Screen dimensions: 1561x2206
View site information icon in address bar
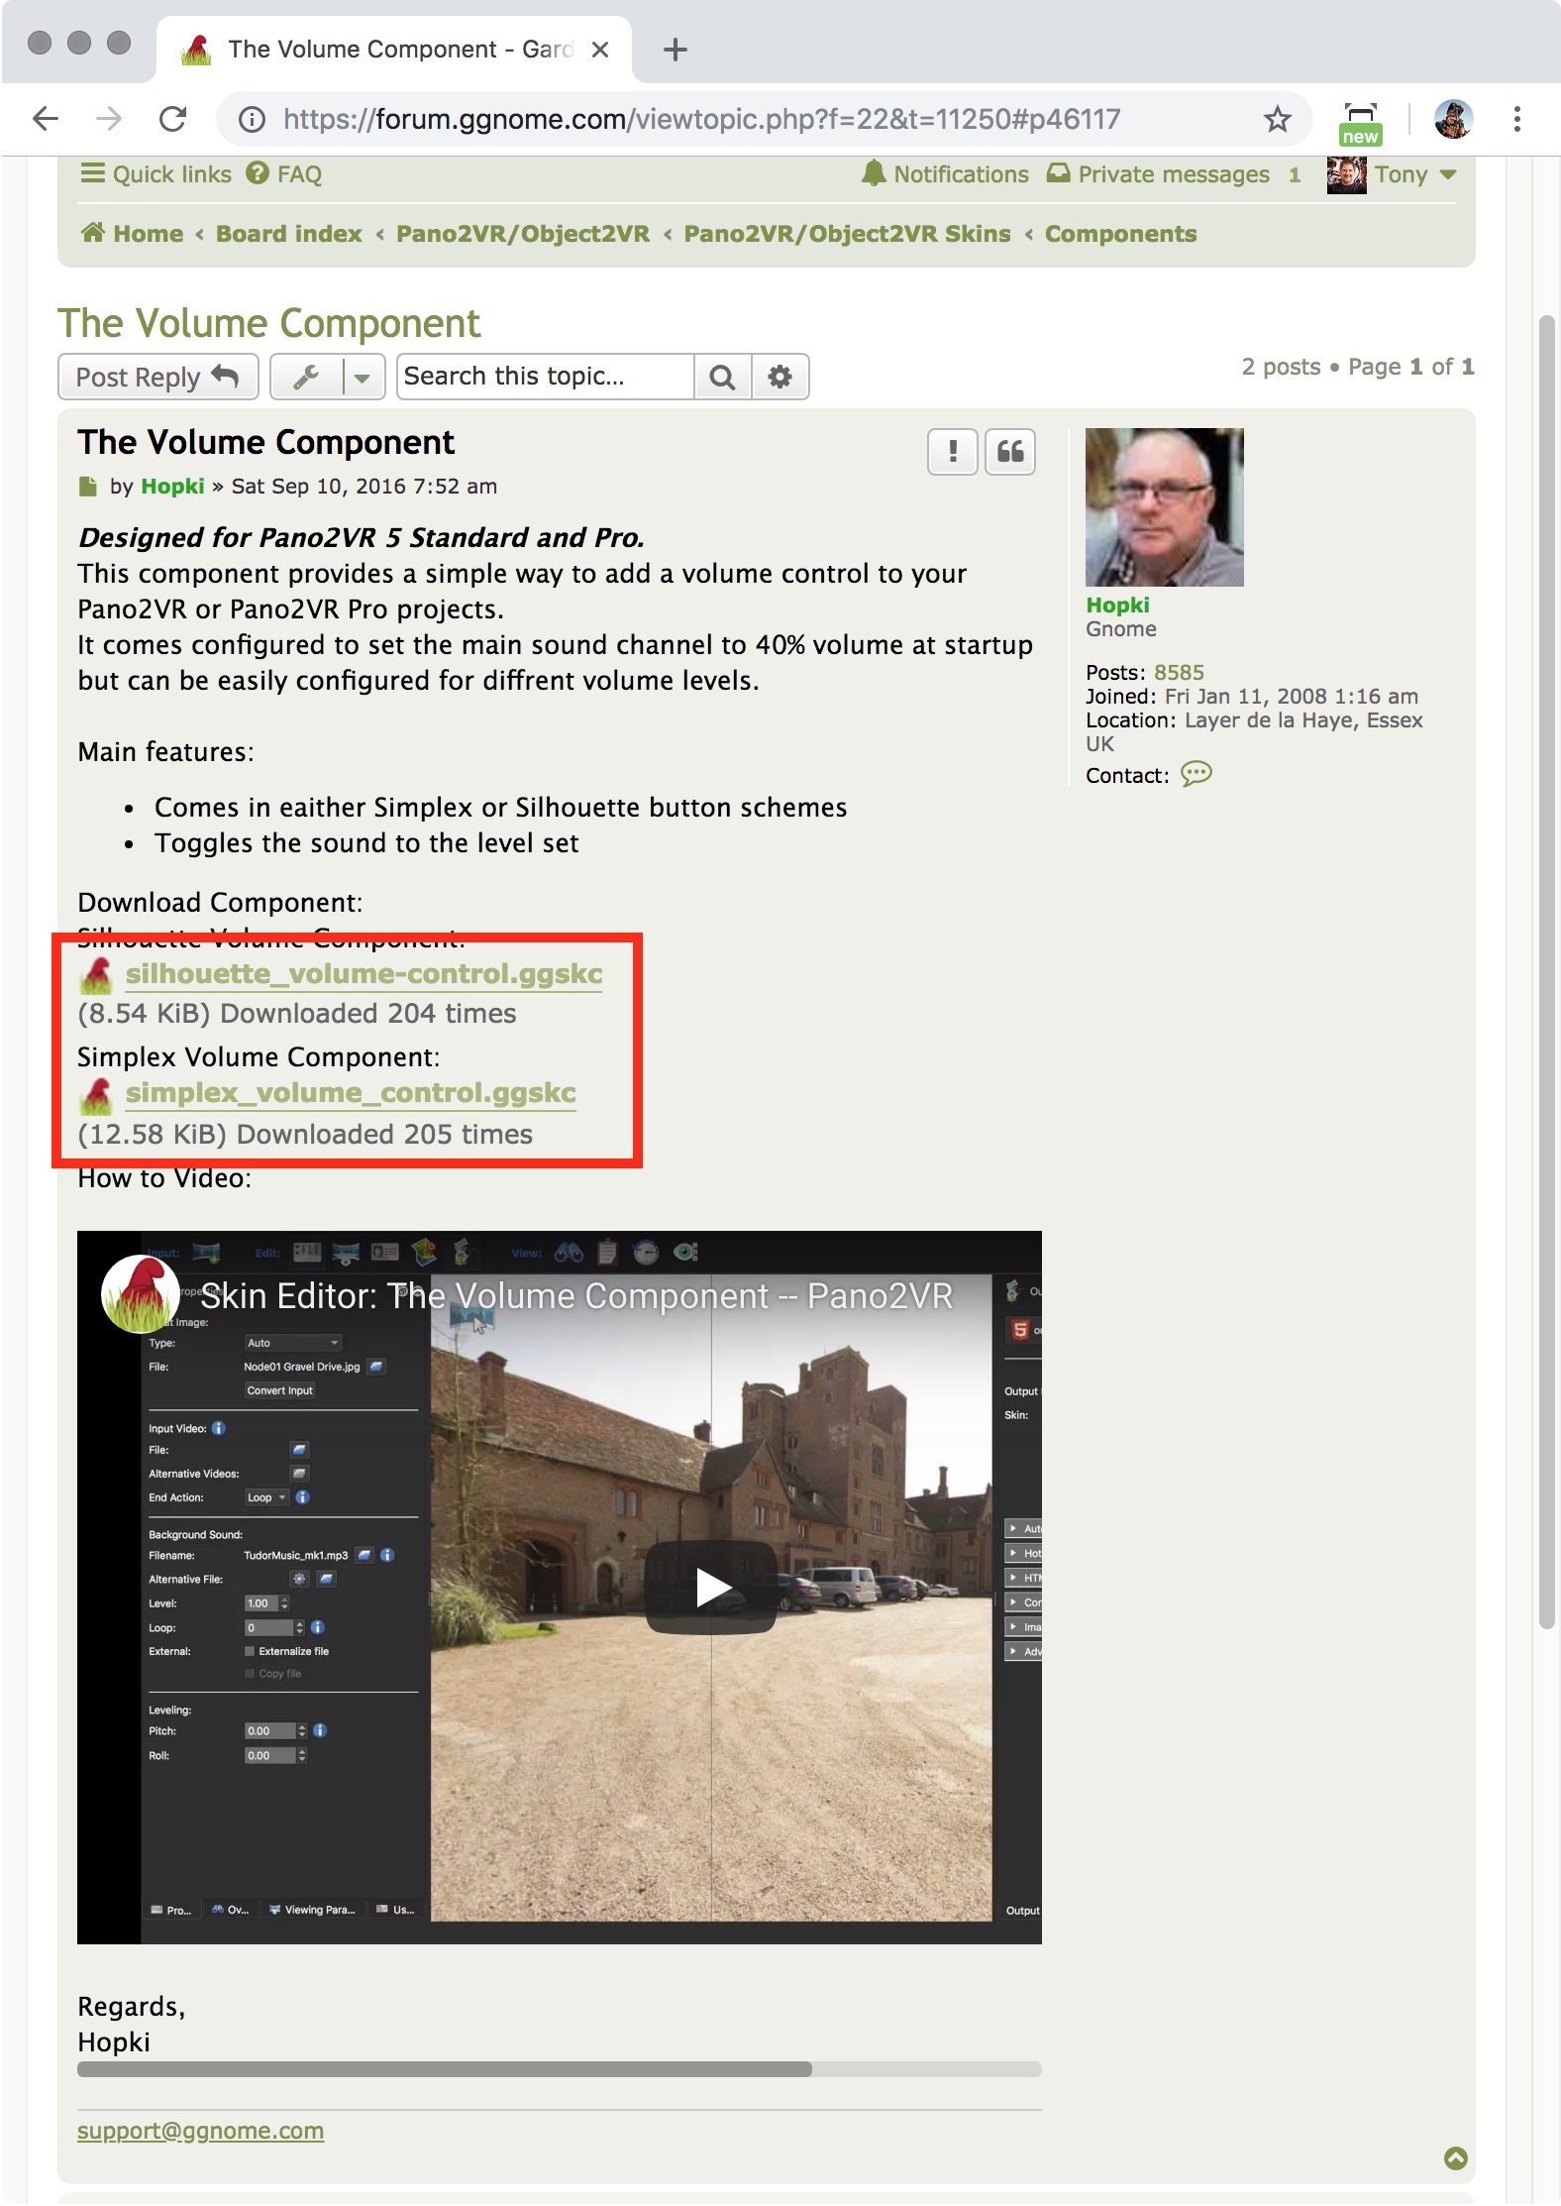point(253,119)
